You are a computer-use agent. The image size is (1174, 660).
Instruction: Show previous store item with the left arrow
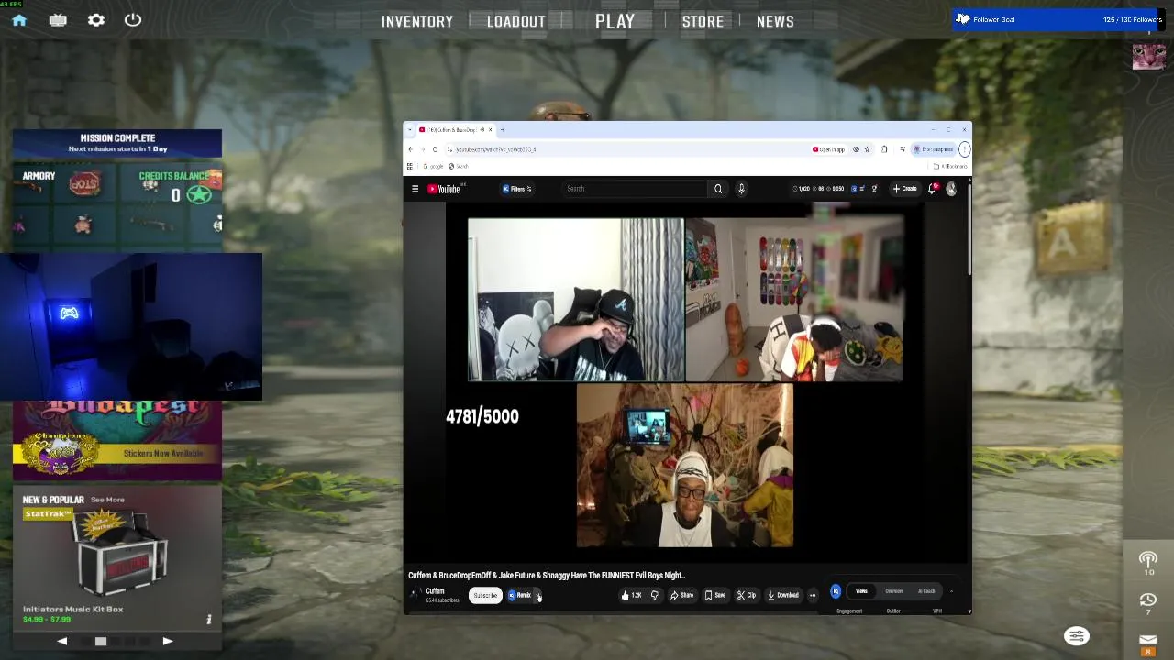tap(62, 641)
